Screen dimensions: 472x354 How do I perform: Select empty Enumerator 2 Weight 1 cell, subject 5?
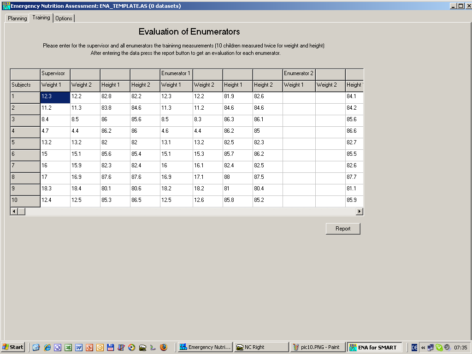(x=299, y=143)
